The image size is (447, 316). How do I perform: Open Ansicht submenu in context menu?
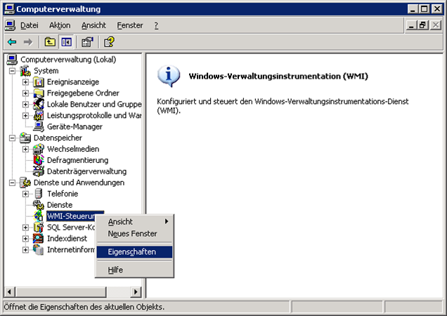(x=134, y=222)
